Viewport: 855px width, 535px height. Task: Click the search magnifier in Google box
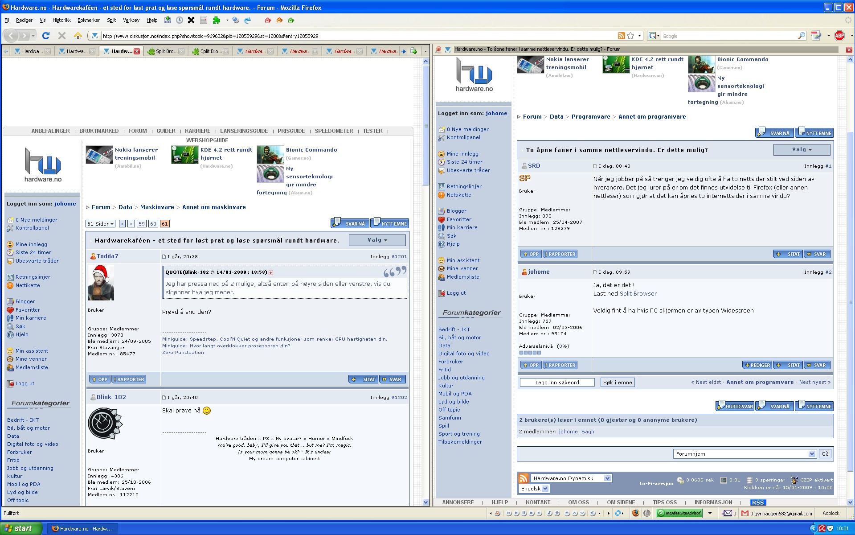(x=802, y=36)
